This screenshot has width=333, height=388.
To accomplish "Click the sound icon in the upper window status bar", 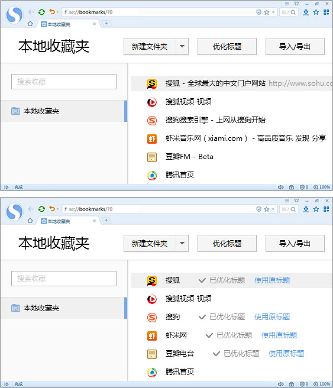I will [280, 187].
